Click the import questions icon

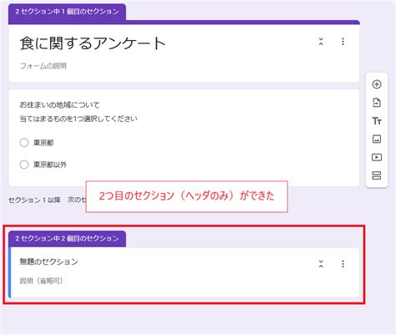click(x=377, y=103)
